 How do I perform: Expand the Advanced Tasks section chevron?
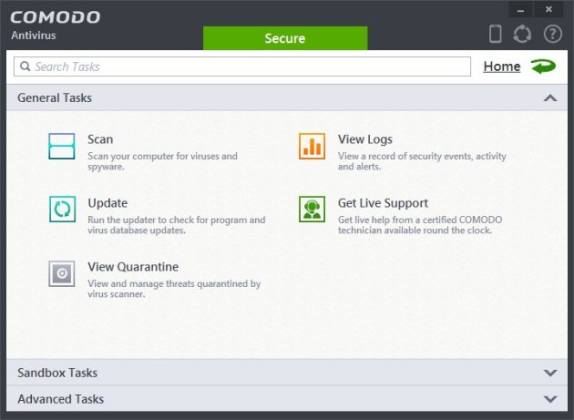pyautogui.click(x=549, y=399)
